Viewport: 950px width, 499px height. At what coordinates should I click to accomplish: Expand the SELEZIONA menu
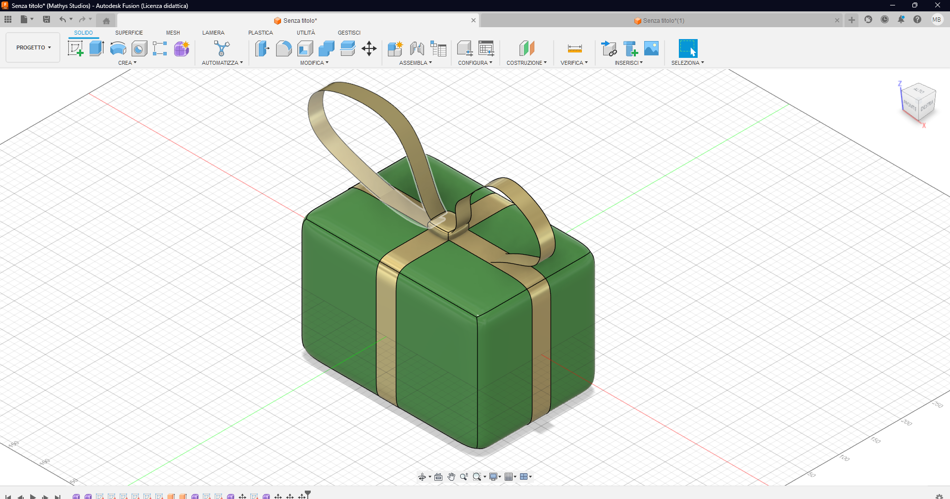click(x=687, y=63)
